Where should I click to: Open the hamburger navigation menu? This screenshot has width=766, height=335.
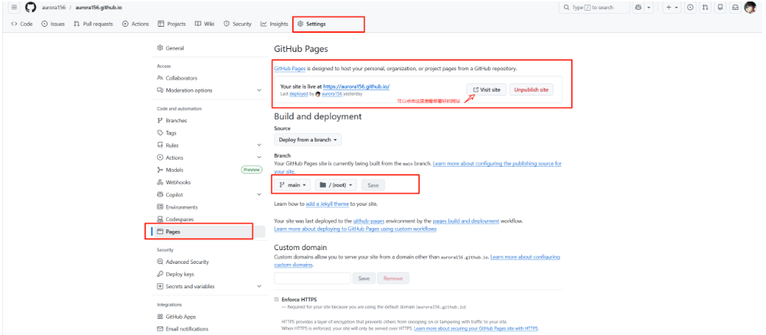pos(15,8)
